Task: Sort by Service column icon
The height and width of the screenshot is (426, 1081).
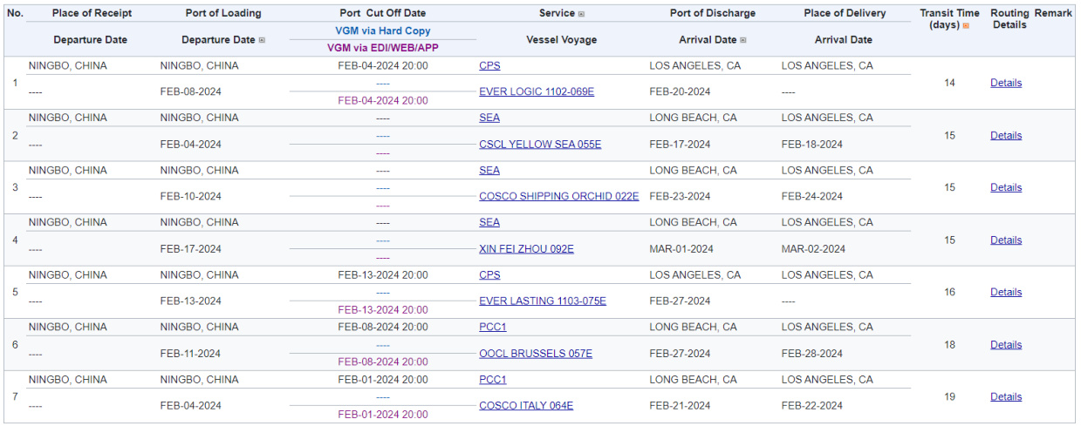Action: [581, 14]
